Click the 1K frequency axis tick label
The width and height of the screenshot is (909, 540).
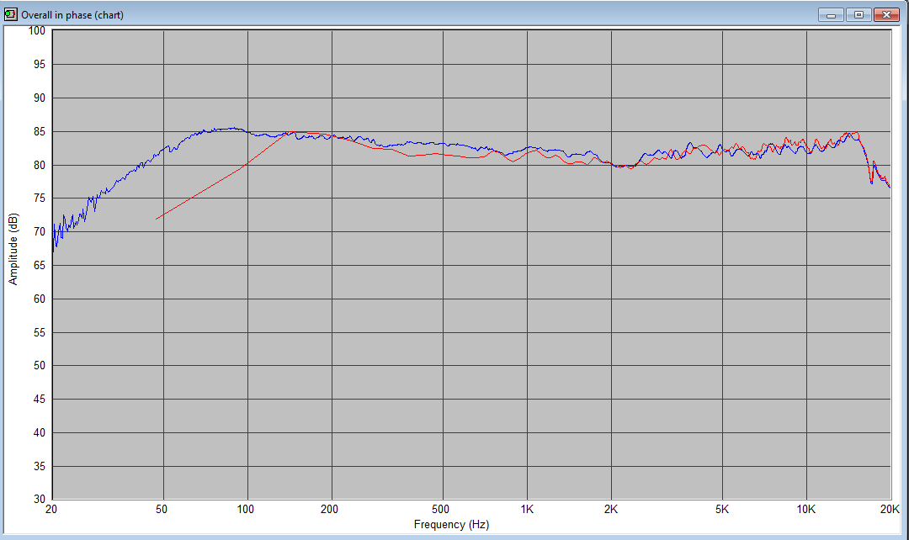[x=527, y=509]
